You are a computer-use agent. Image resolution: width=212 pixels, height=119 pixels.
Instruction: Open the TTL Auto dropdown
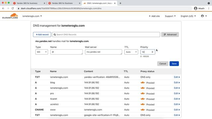(x=131, y=52)
